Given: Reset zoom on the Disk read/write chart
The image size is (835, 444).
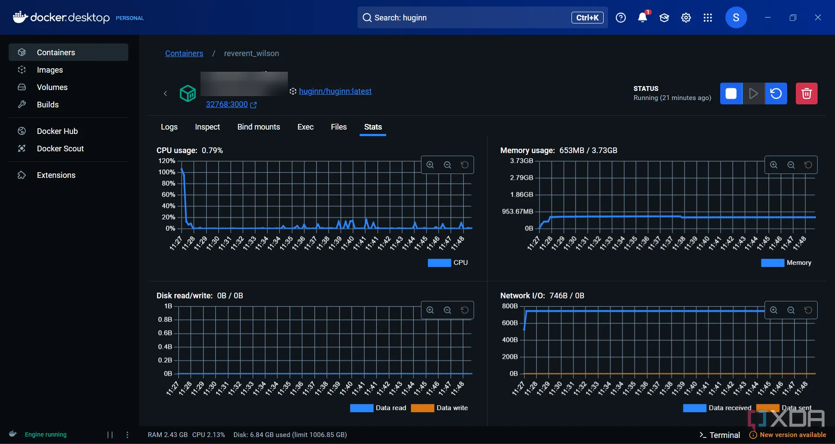Looking at the screenshot, I should (464, 310).
